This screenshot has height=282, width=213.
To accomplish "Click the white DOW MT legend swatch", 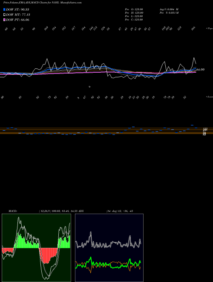I will click(4, 15).
